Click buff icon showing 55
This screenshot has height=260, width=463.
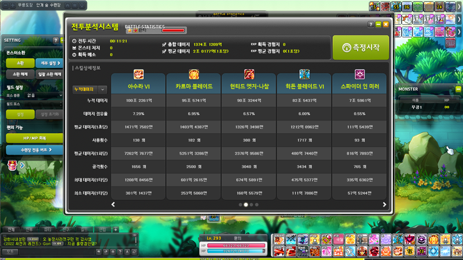[x=396, y=6]
